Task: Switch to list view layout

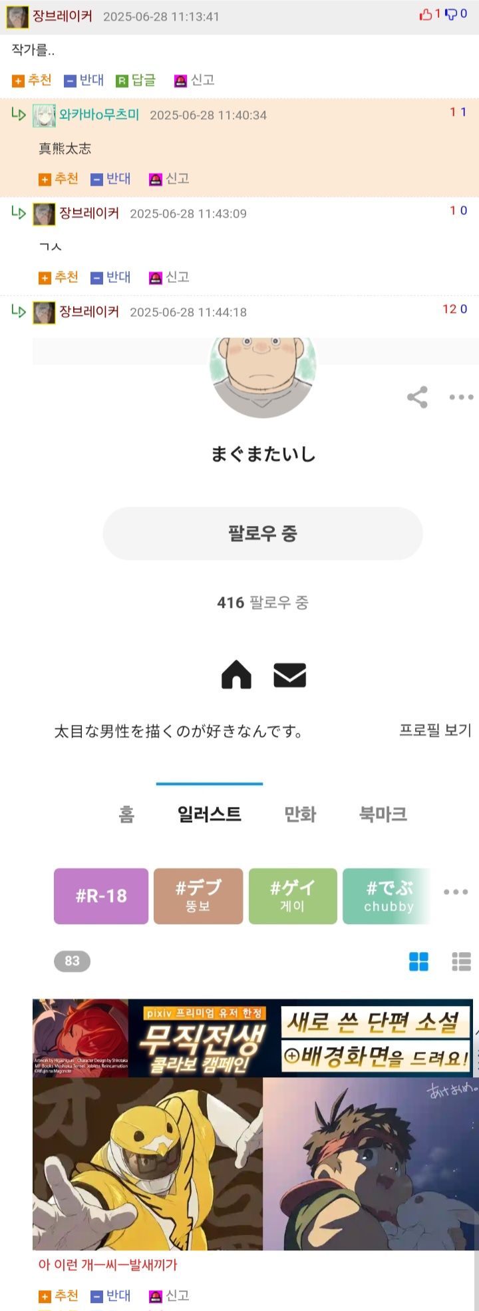Action: [x=461, y=961]
